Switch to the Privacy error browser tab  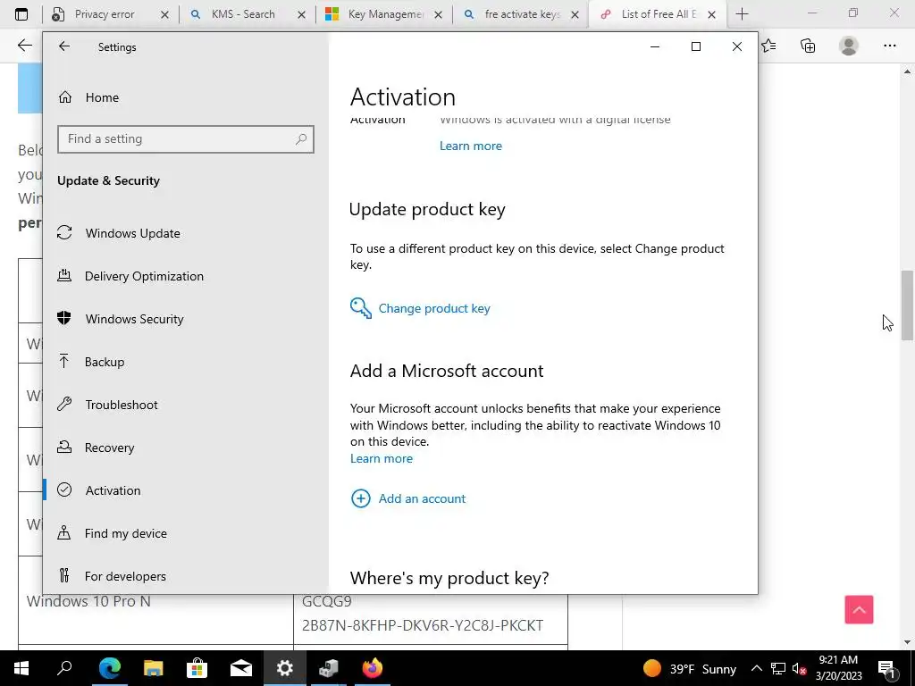[105, 14]
